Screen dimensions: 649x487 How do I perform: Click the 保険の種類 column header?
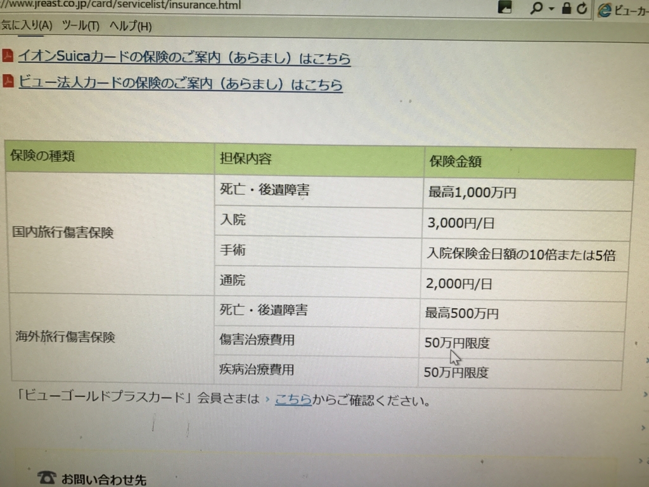[110, 157]
